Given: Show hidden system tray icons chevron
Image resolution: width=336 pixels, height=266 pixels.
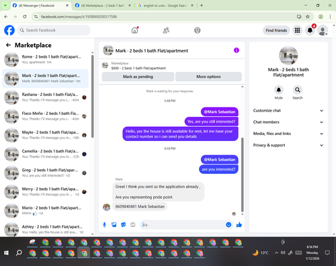Looking at the screenshot, I should 277,253.
